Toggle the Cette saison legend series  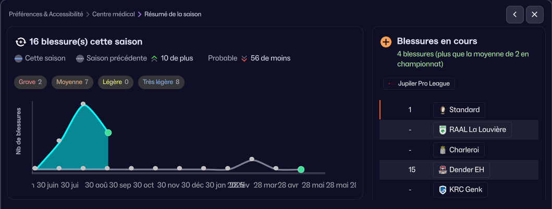click(x=40, y=58)
